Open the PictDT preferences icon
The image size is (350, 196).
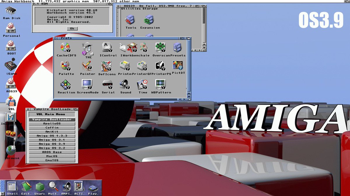(178, 65)
